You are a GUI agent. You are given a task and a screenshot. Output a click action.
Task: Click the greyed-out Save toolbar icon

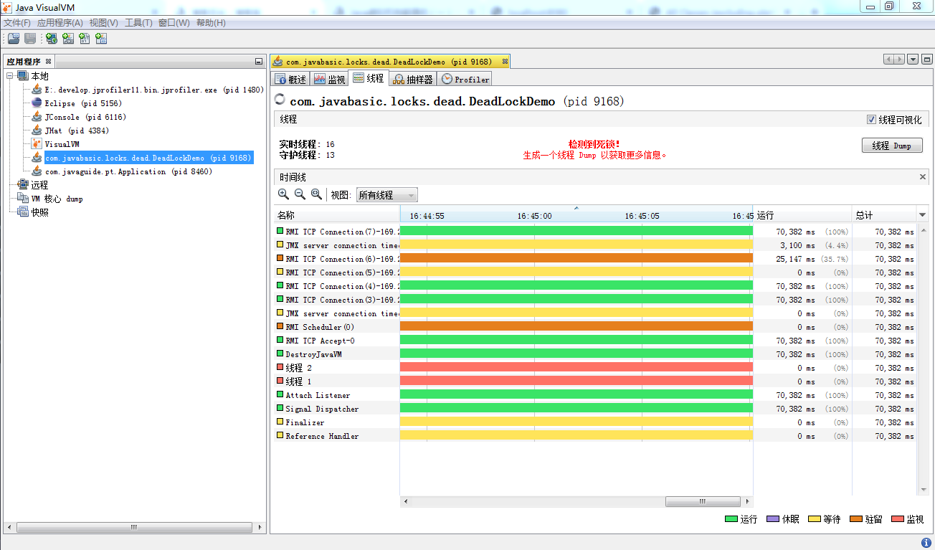click(x=30, y=39)
